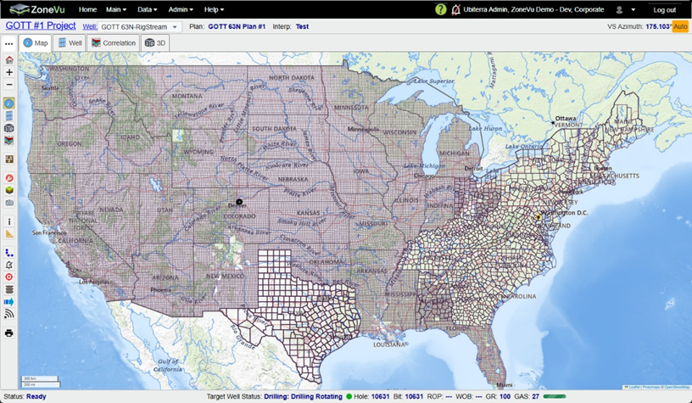The width and height of the screenshot is (692, 403).
Task: Toggle the sidebar bell notification icon
Action: point(8,265)
